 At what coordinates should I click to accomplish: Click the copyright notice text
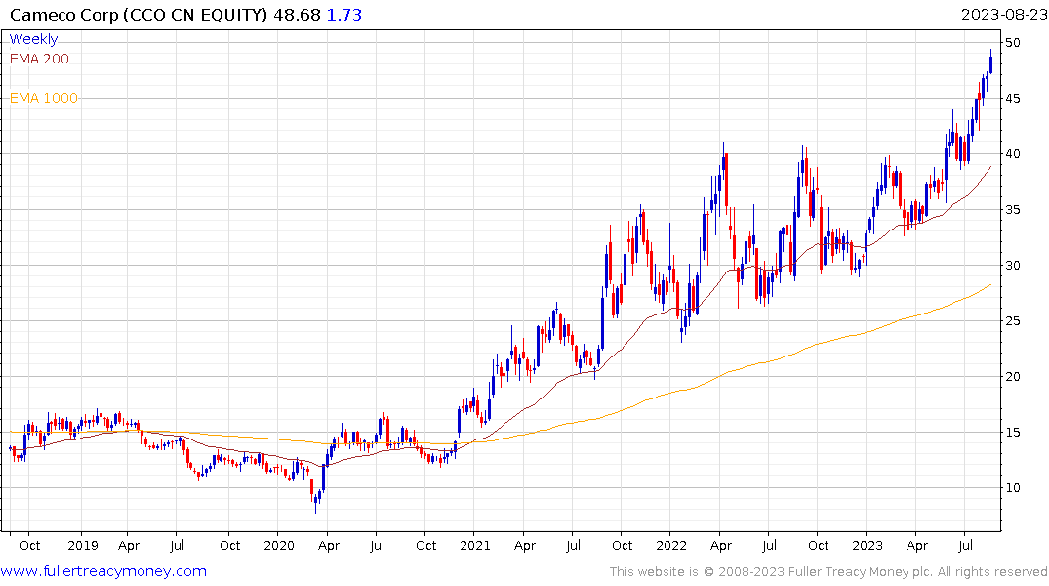(x=828, y=572)
